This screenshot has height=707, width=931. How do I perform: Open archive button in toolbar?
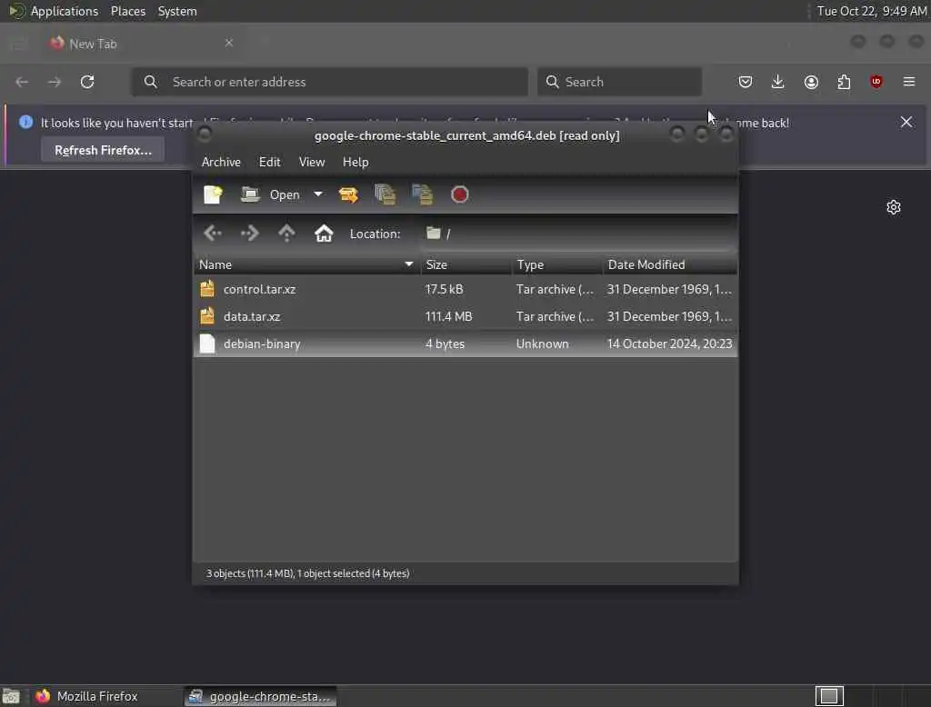pyautogui.click(x=270, y=194)
